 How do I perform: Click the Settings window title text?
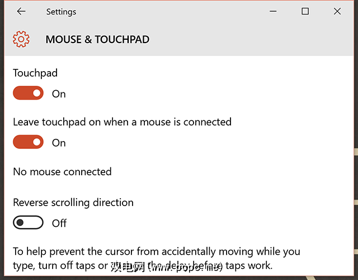[61, 12]
